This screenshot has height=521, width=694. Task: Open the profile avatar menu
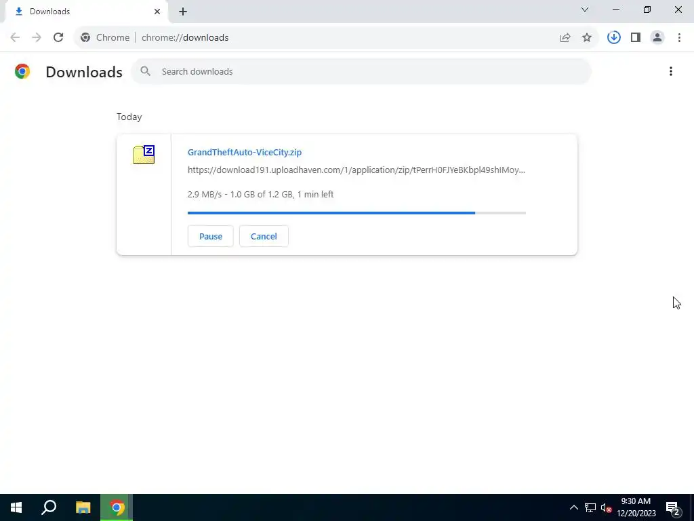[657, 38]
